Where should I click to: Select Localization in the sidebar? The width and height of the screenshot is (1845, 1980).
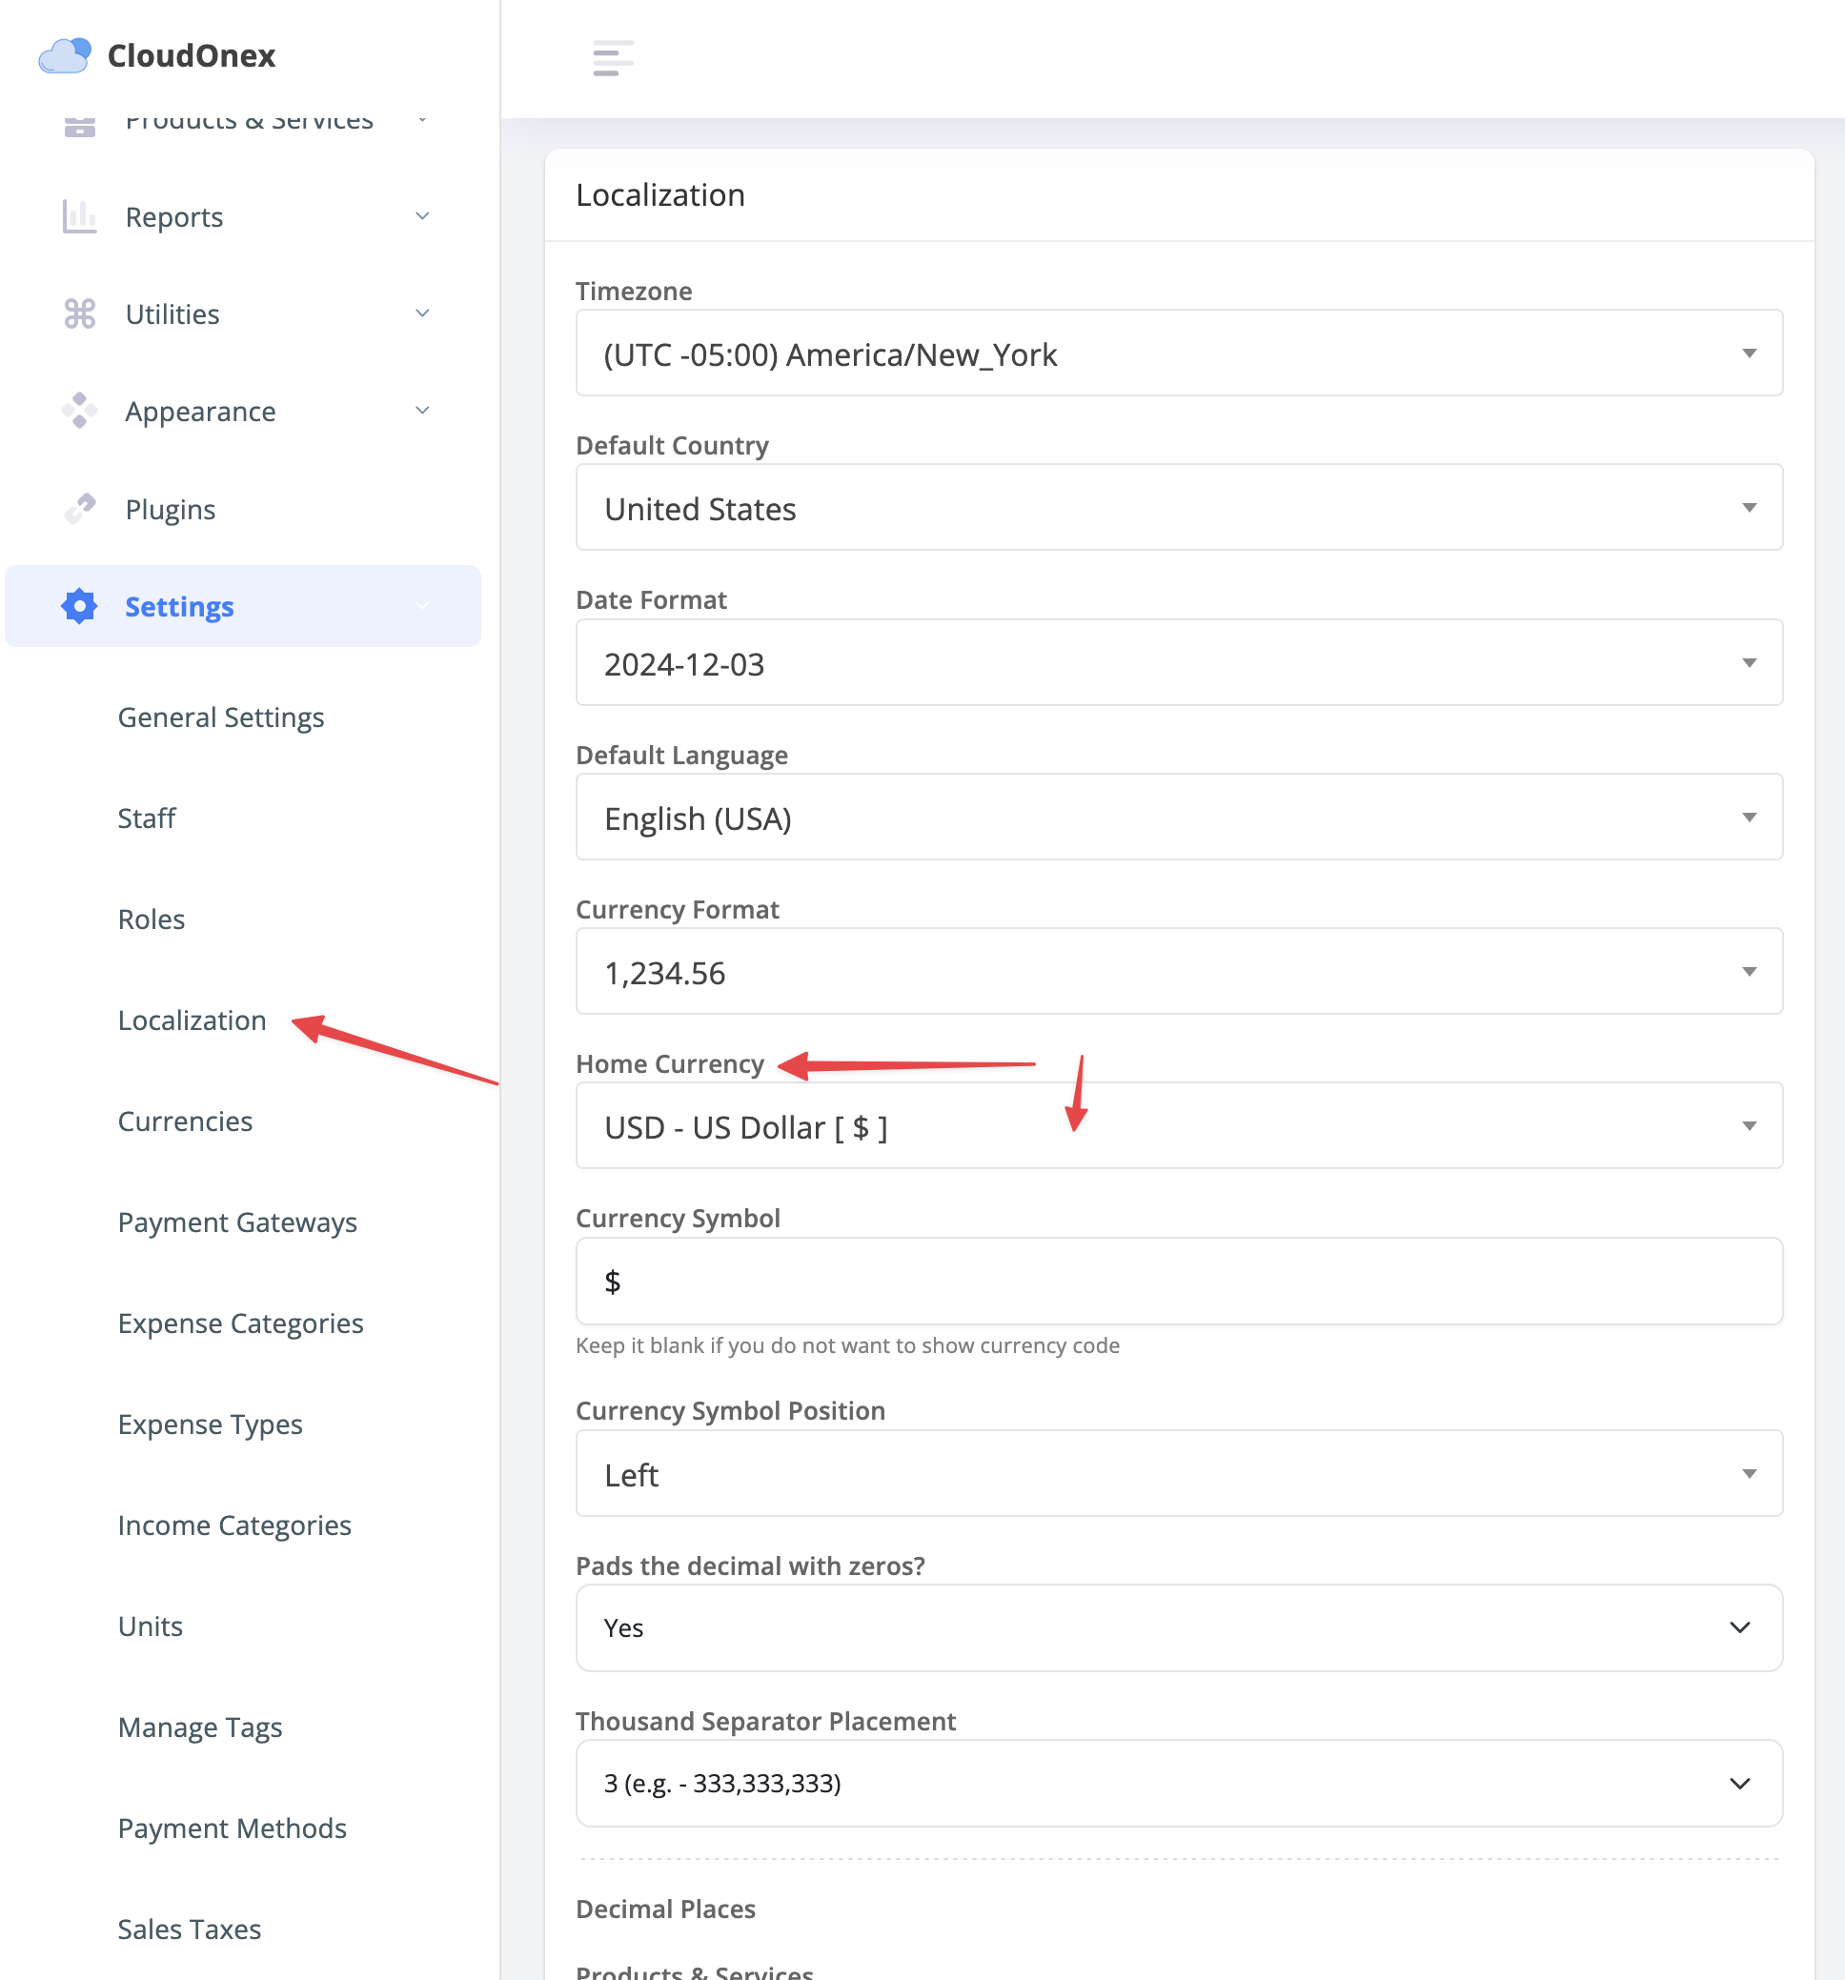pos(193,1020)
